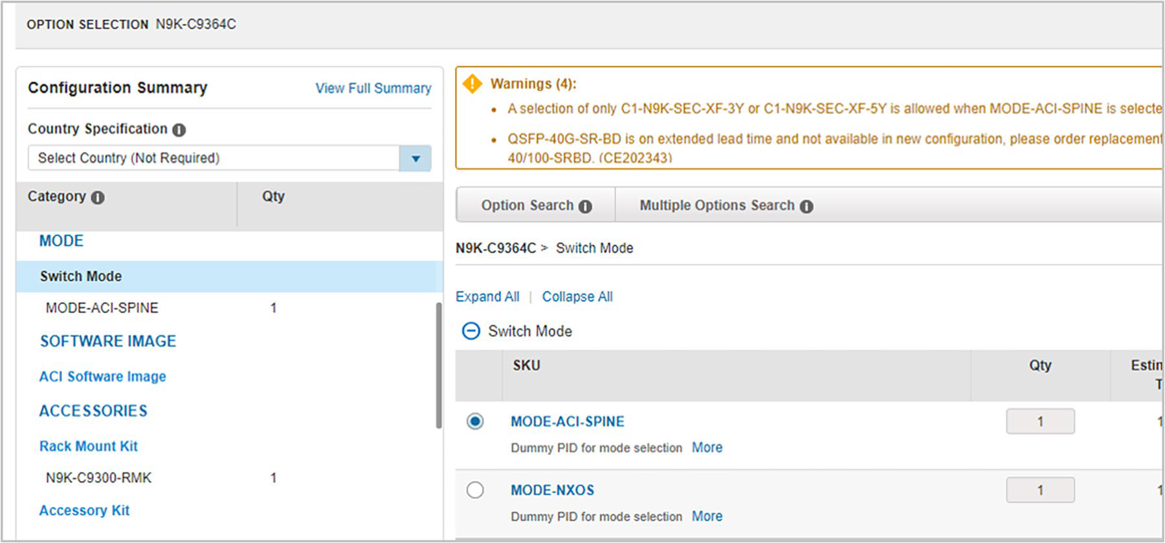Click the Expand All link
The image size is (1165, 543).
point(487,297)
